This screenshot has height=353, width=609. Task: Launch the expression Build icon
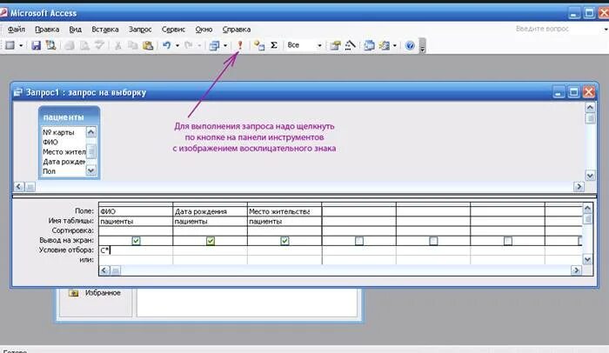click(350, 45)
